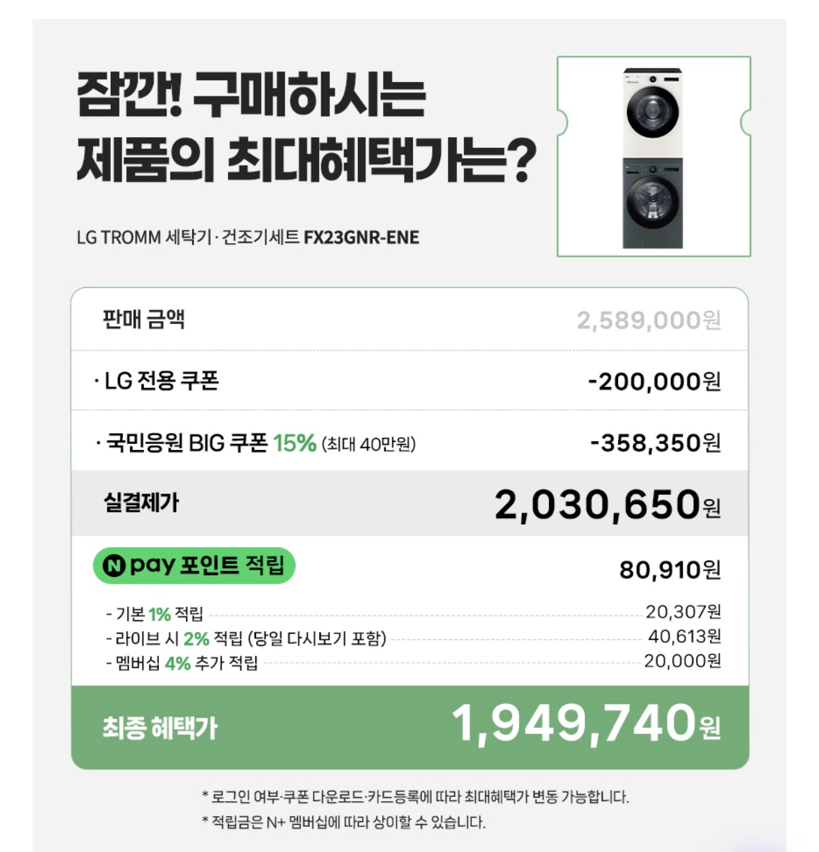Click the -358,350원 discount amount
Image resolution: width=819 pixels, height=852 pixels.
(x=655, y=443)
